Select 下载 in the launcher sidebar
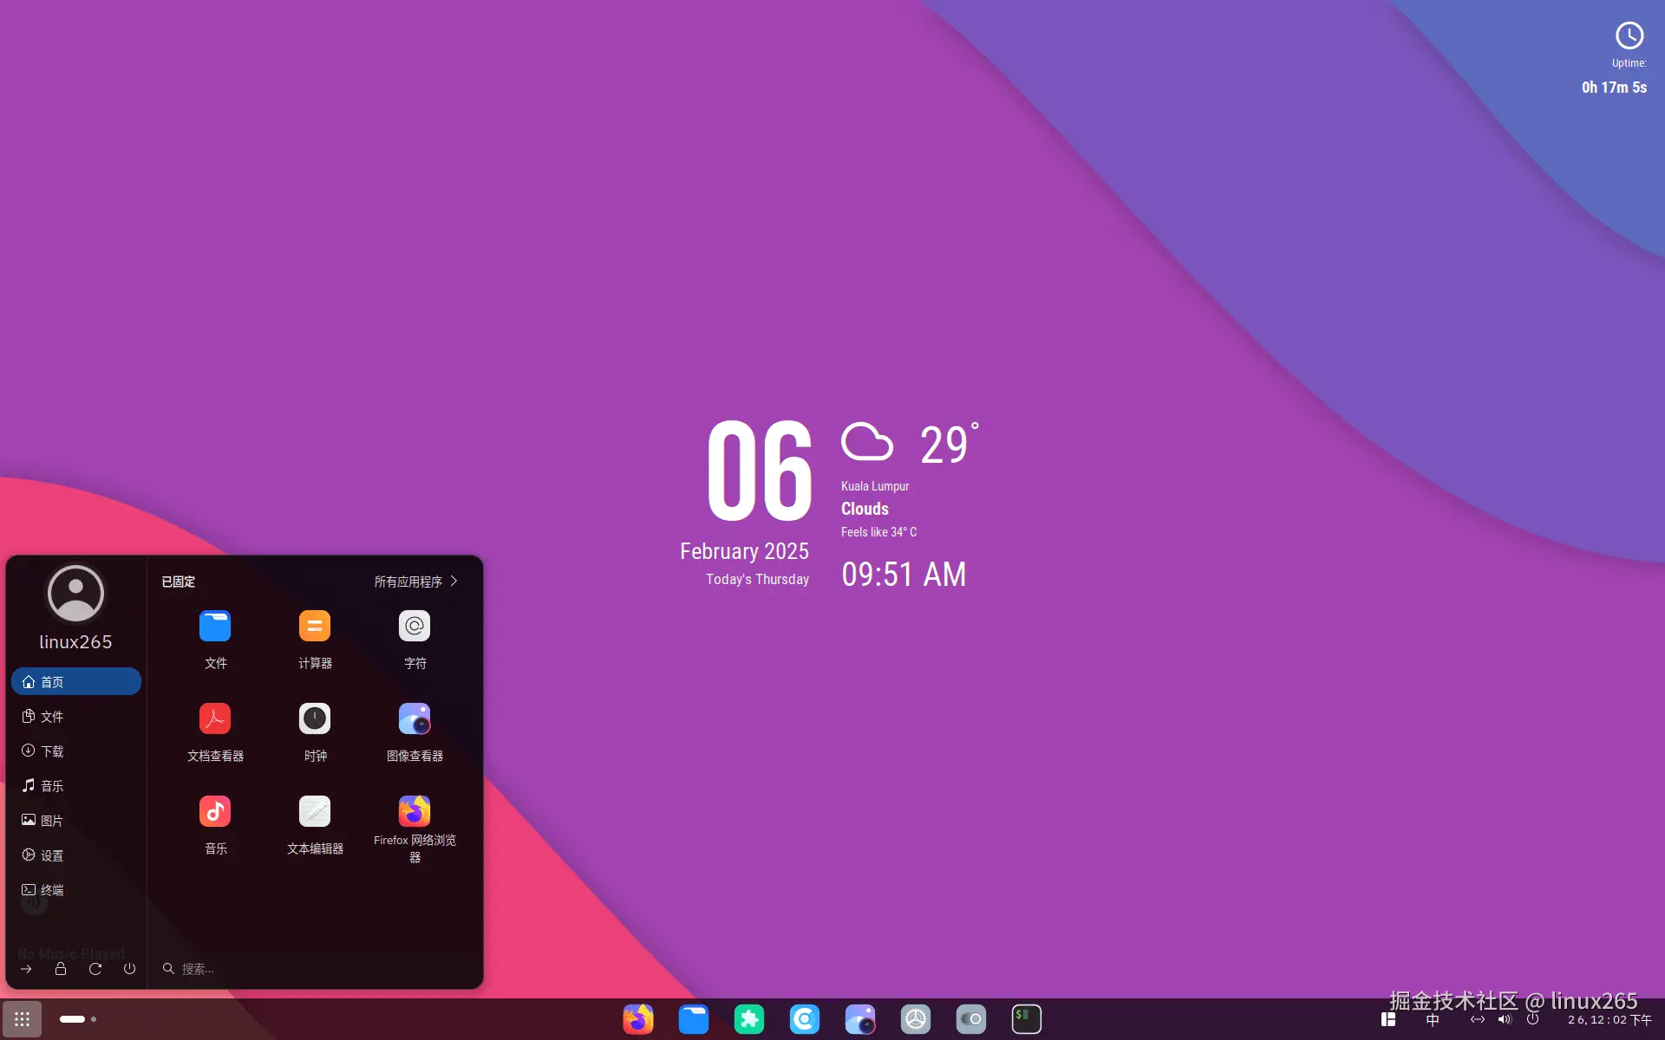 click(52, 751)
